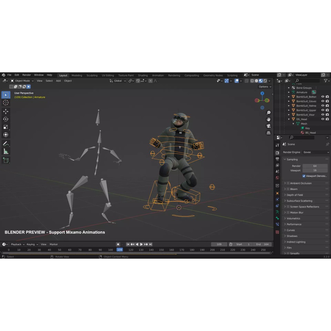331x331 pixels.
Task: Click the Blender logo menu icon
Action: (3, 75)
